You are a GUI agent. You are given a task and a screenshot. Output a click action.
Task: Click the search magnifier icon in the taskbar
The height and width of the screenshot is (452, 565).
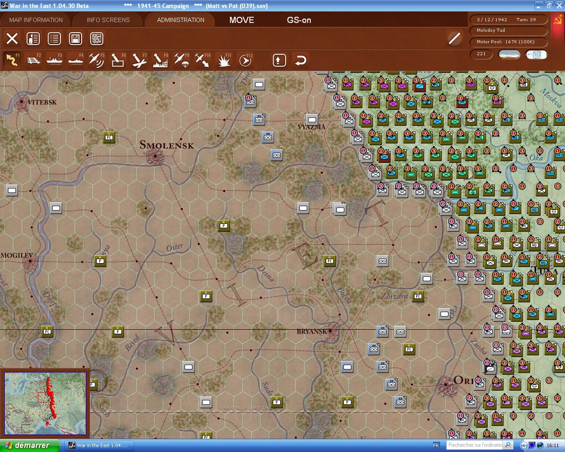click(508, 445)
